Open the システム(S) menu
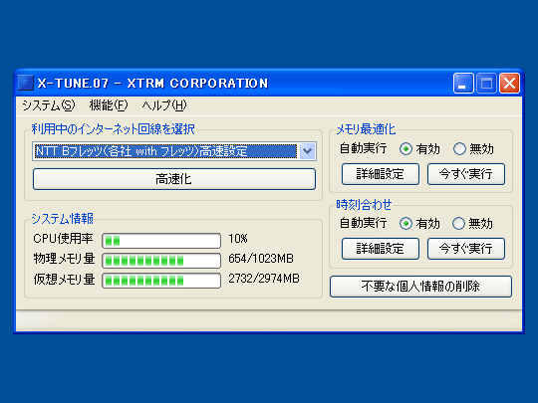 [x=49, y=105]
